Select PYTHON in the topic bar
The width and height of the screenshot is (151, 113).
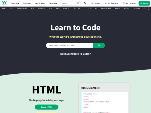click(x=41, y=8)
